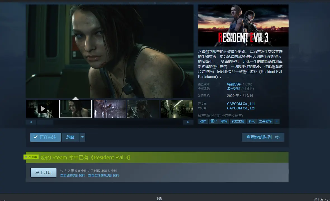Toggle the 正在关注 follow button
This screenshot has width=330, height=201.
coord(45,137)
